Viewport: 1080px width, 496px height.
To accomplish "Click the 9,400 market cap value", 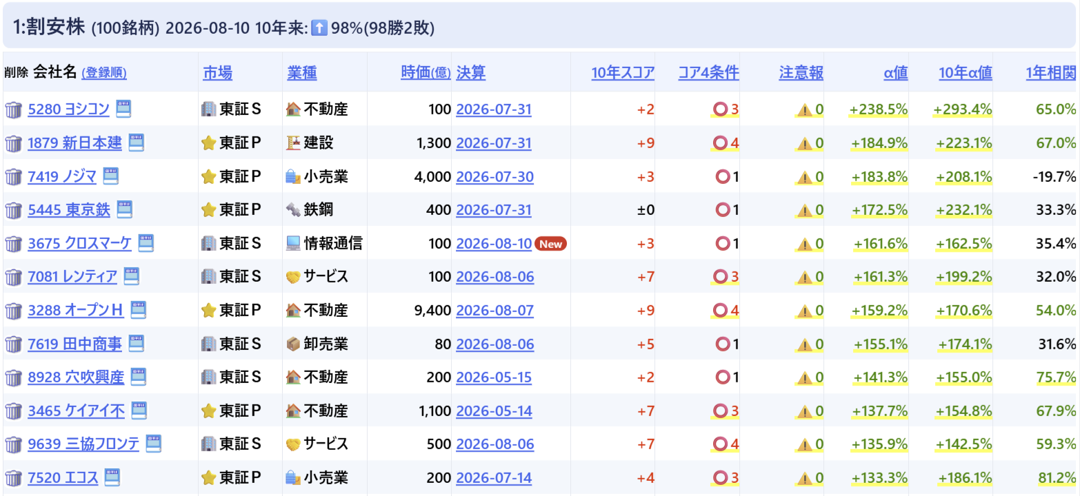I will point(432,311).
